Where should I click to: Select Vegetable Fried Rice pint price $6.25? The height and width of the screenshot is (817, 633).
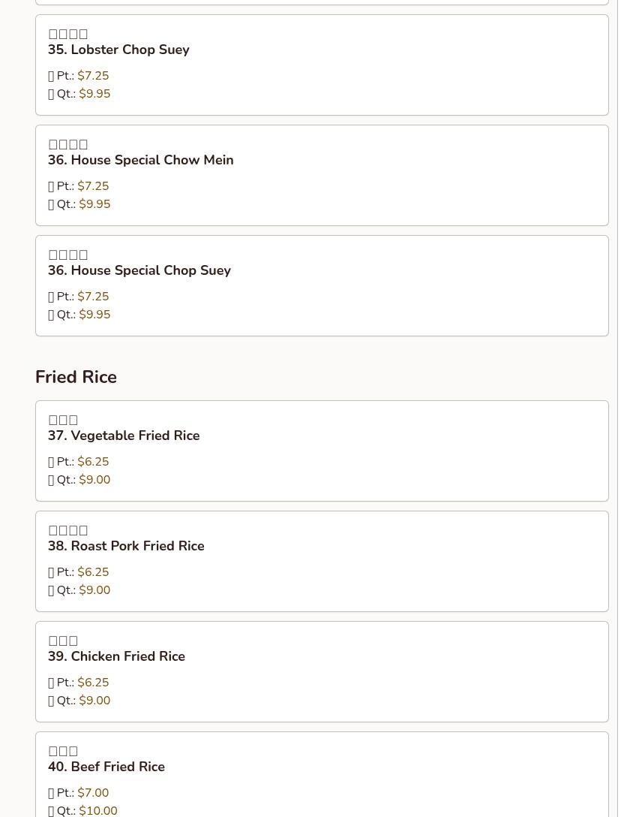(93, 462)
